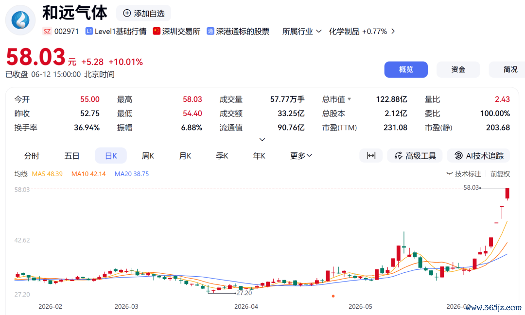Viewport: 525px width, 315px height.
Task: Expand more quote details chevron
Action: (x=262, y=139)
